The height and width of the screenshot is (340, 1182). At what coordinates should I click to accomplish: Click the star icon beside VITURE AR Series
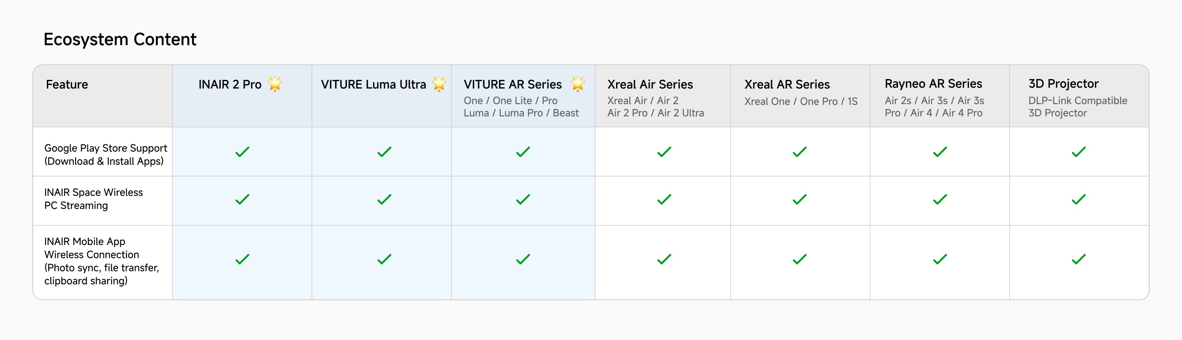pyautogui.click(x=578, y=84)
